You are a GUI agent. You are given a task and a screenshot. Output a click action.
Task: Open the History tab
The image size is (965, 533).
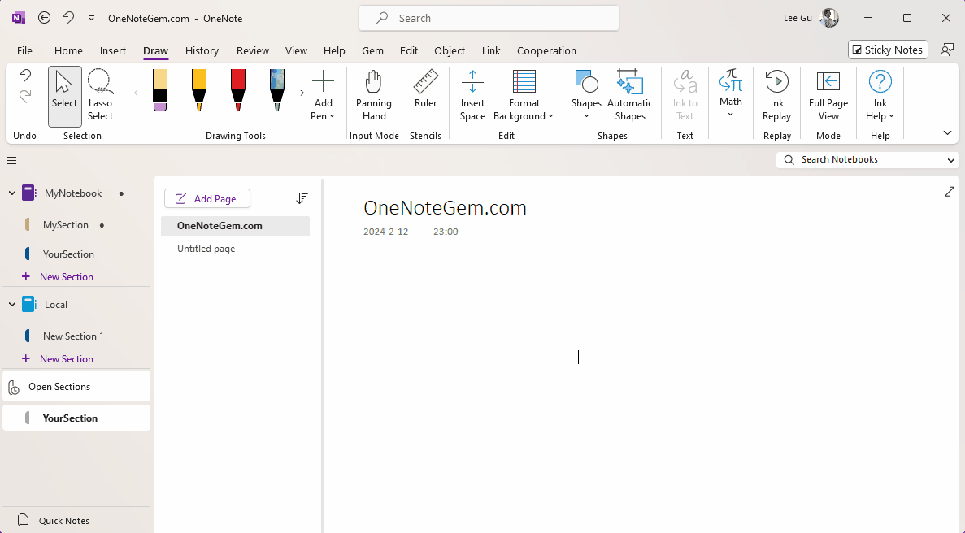point(202,50)
